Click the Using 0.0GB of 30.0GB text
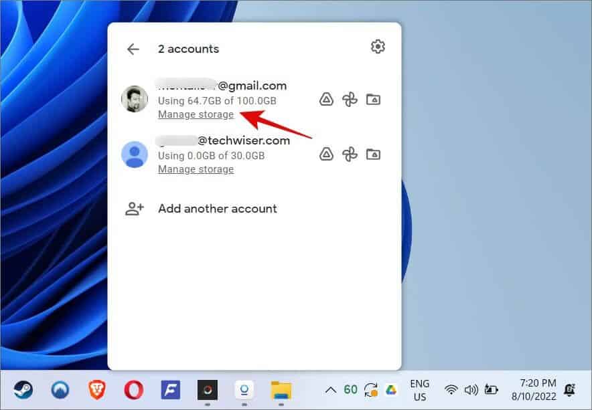 click(212, 156)
